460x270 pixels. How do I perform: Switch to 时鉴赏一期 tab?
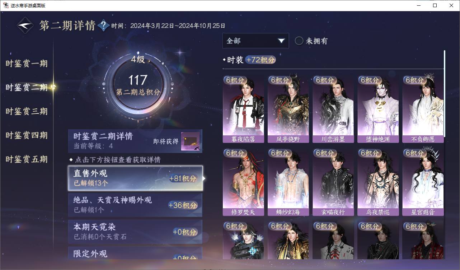pos(27,64)
